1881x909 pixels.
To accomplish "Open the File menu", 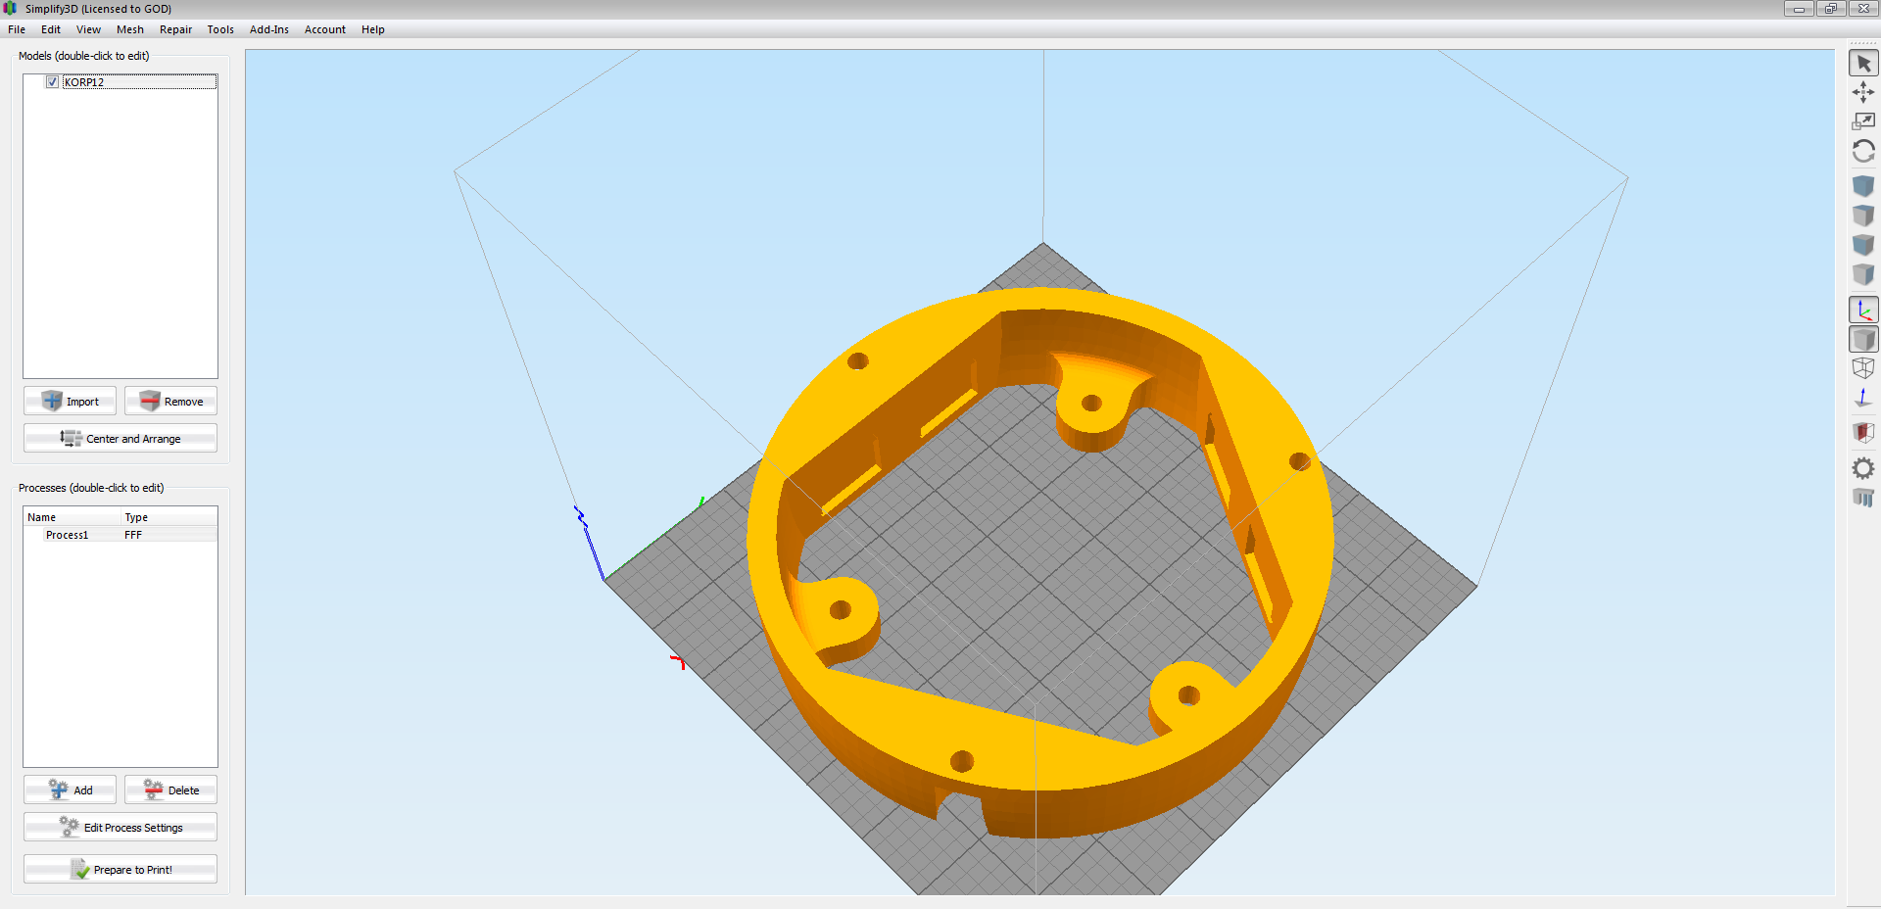I will pyautogui.click(x=17, y=29).
